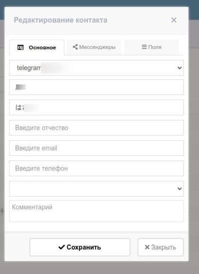Click the first name field below telegram dropdown
This screenshot has width=199, height=274.
(96, 87)
